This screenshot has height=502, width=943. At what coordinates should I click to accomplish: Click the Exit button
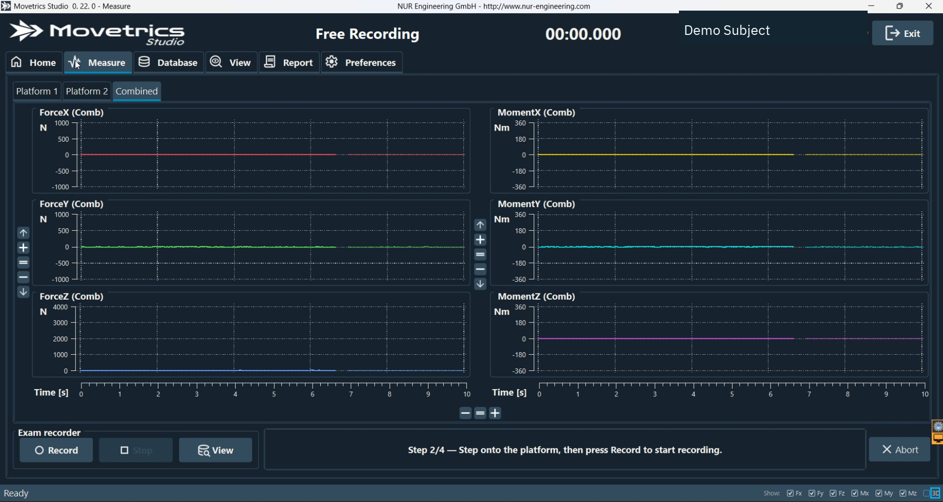[x=903, y=33]
